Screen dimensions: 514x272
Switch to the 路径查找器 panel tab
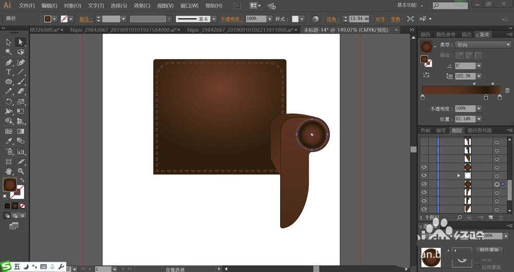point(480,130)
